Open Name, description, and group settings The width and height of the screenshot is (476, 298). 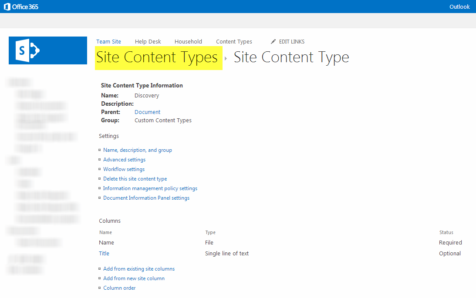coord(137,150)
